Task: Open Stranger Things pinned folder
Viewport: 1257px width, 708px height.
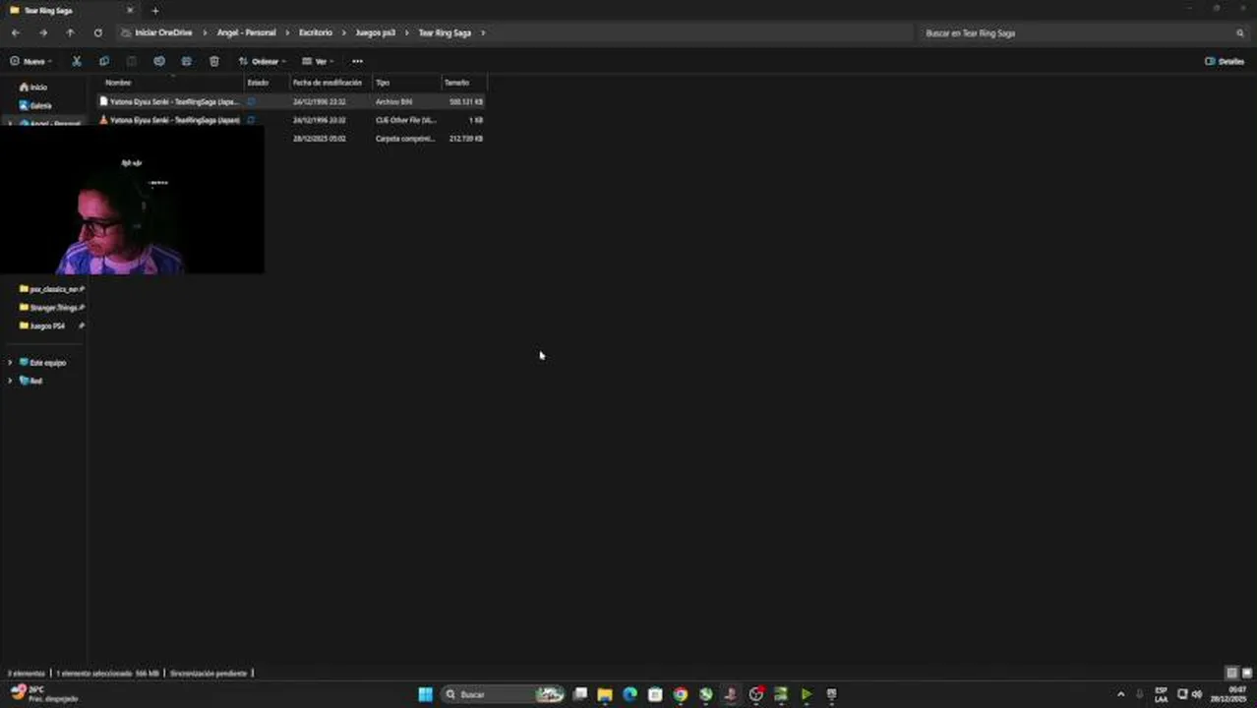Action: point(52,308)
